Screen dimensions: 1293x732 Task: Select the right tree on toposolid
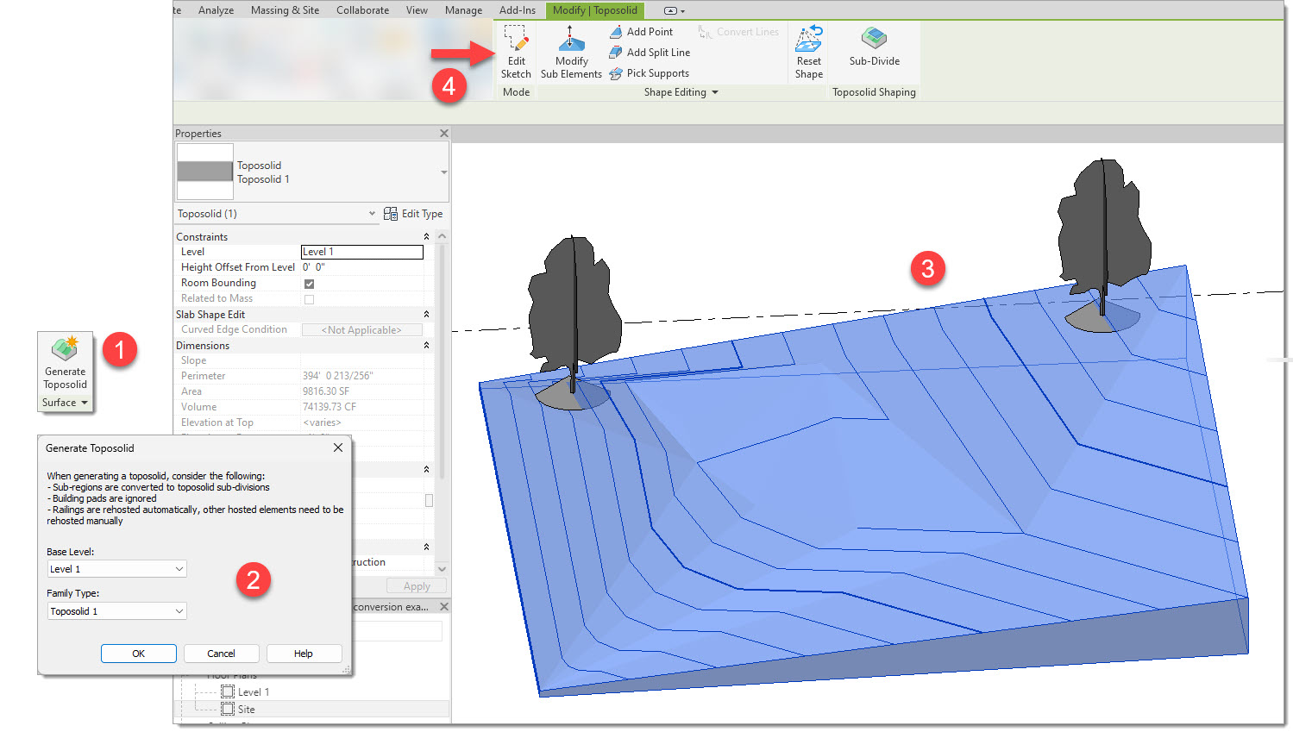1103,237
